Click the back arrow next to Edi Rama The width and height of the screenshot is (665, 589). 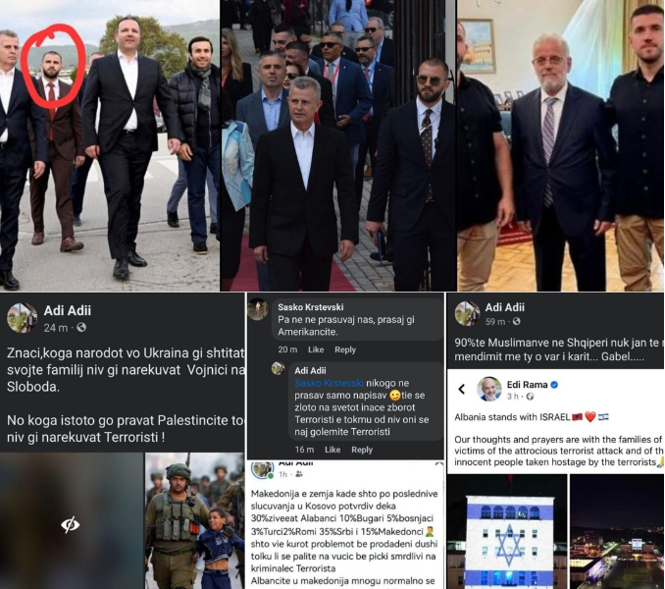point(462,389)
